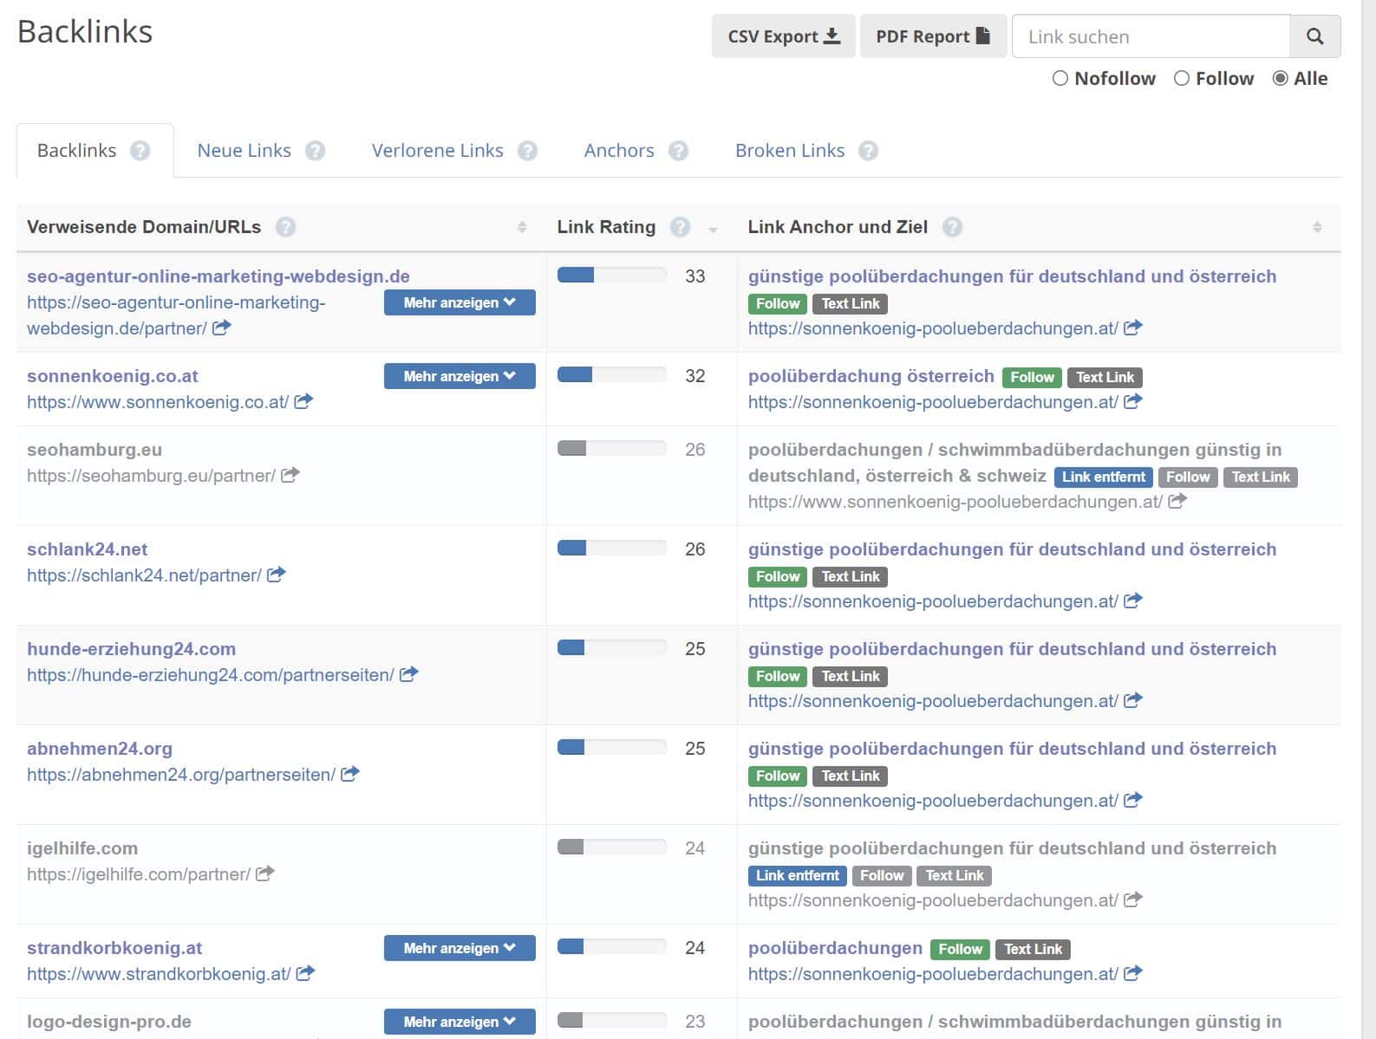Switch to the Anchors tab

pos(619,151)
